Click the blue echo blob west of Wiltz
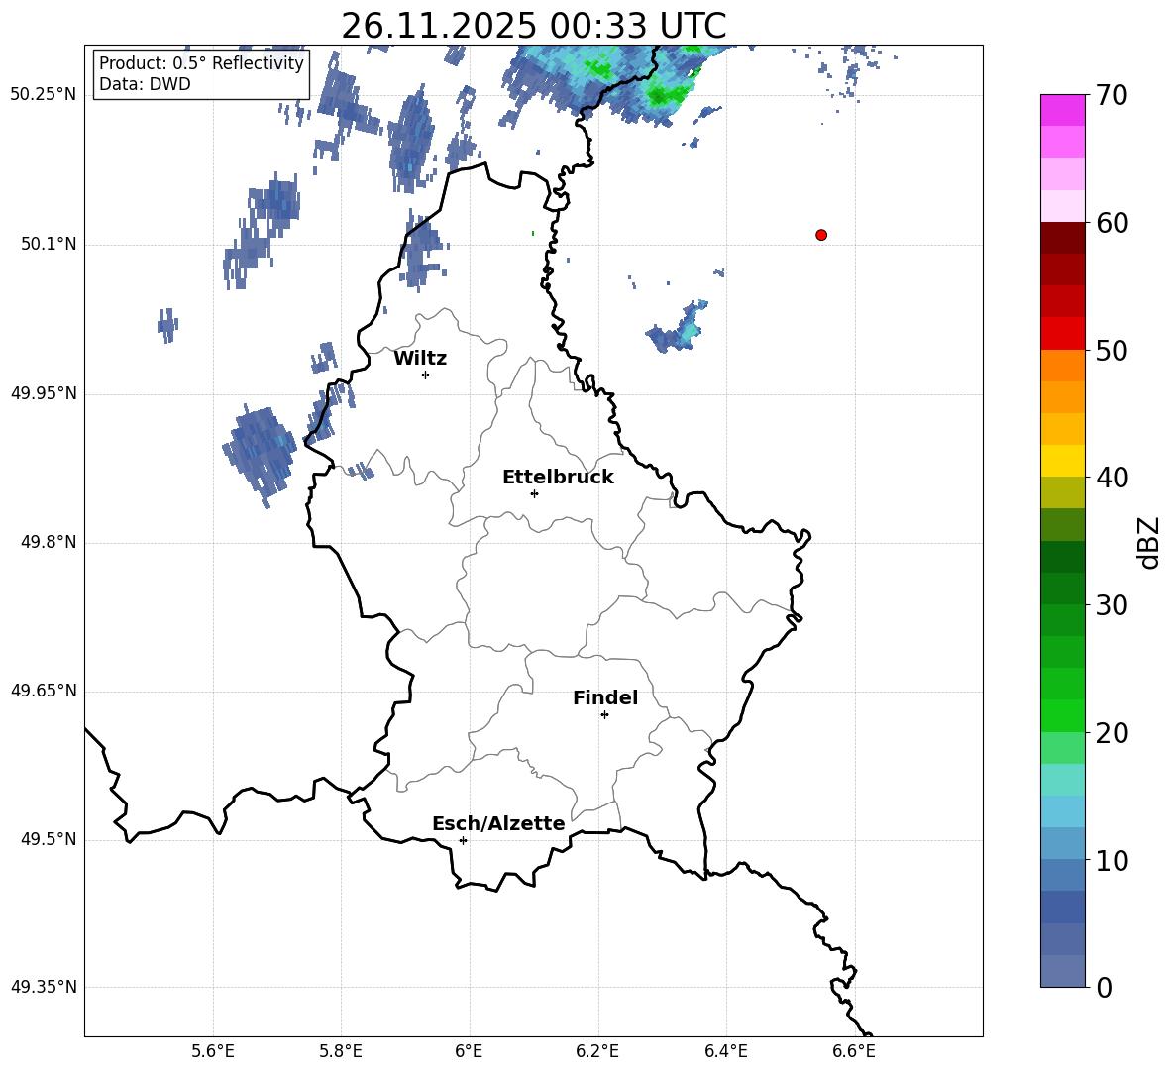Image resolution: width=1173 pixels, height=1071 pixels. click(259, 454)
